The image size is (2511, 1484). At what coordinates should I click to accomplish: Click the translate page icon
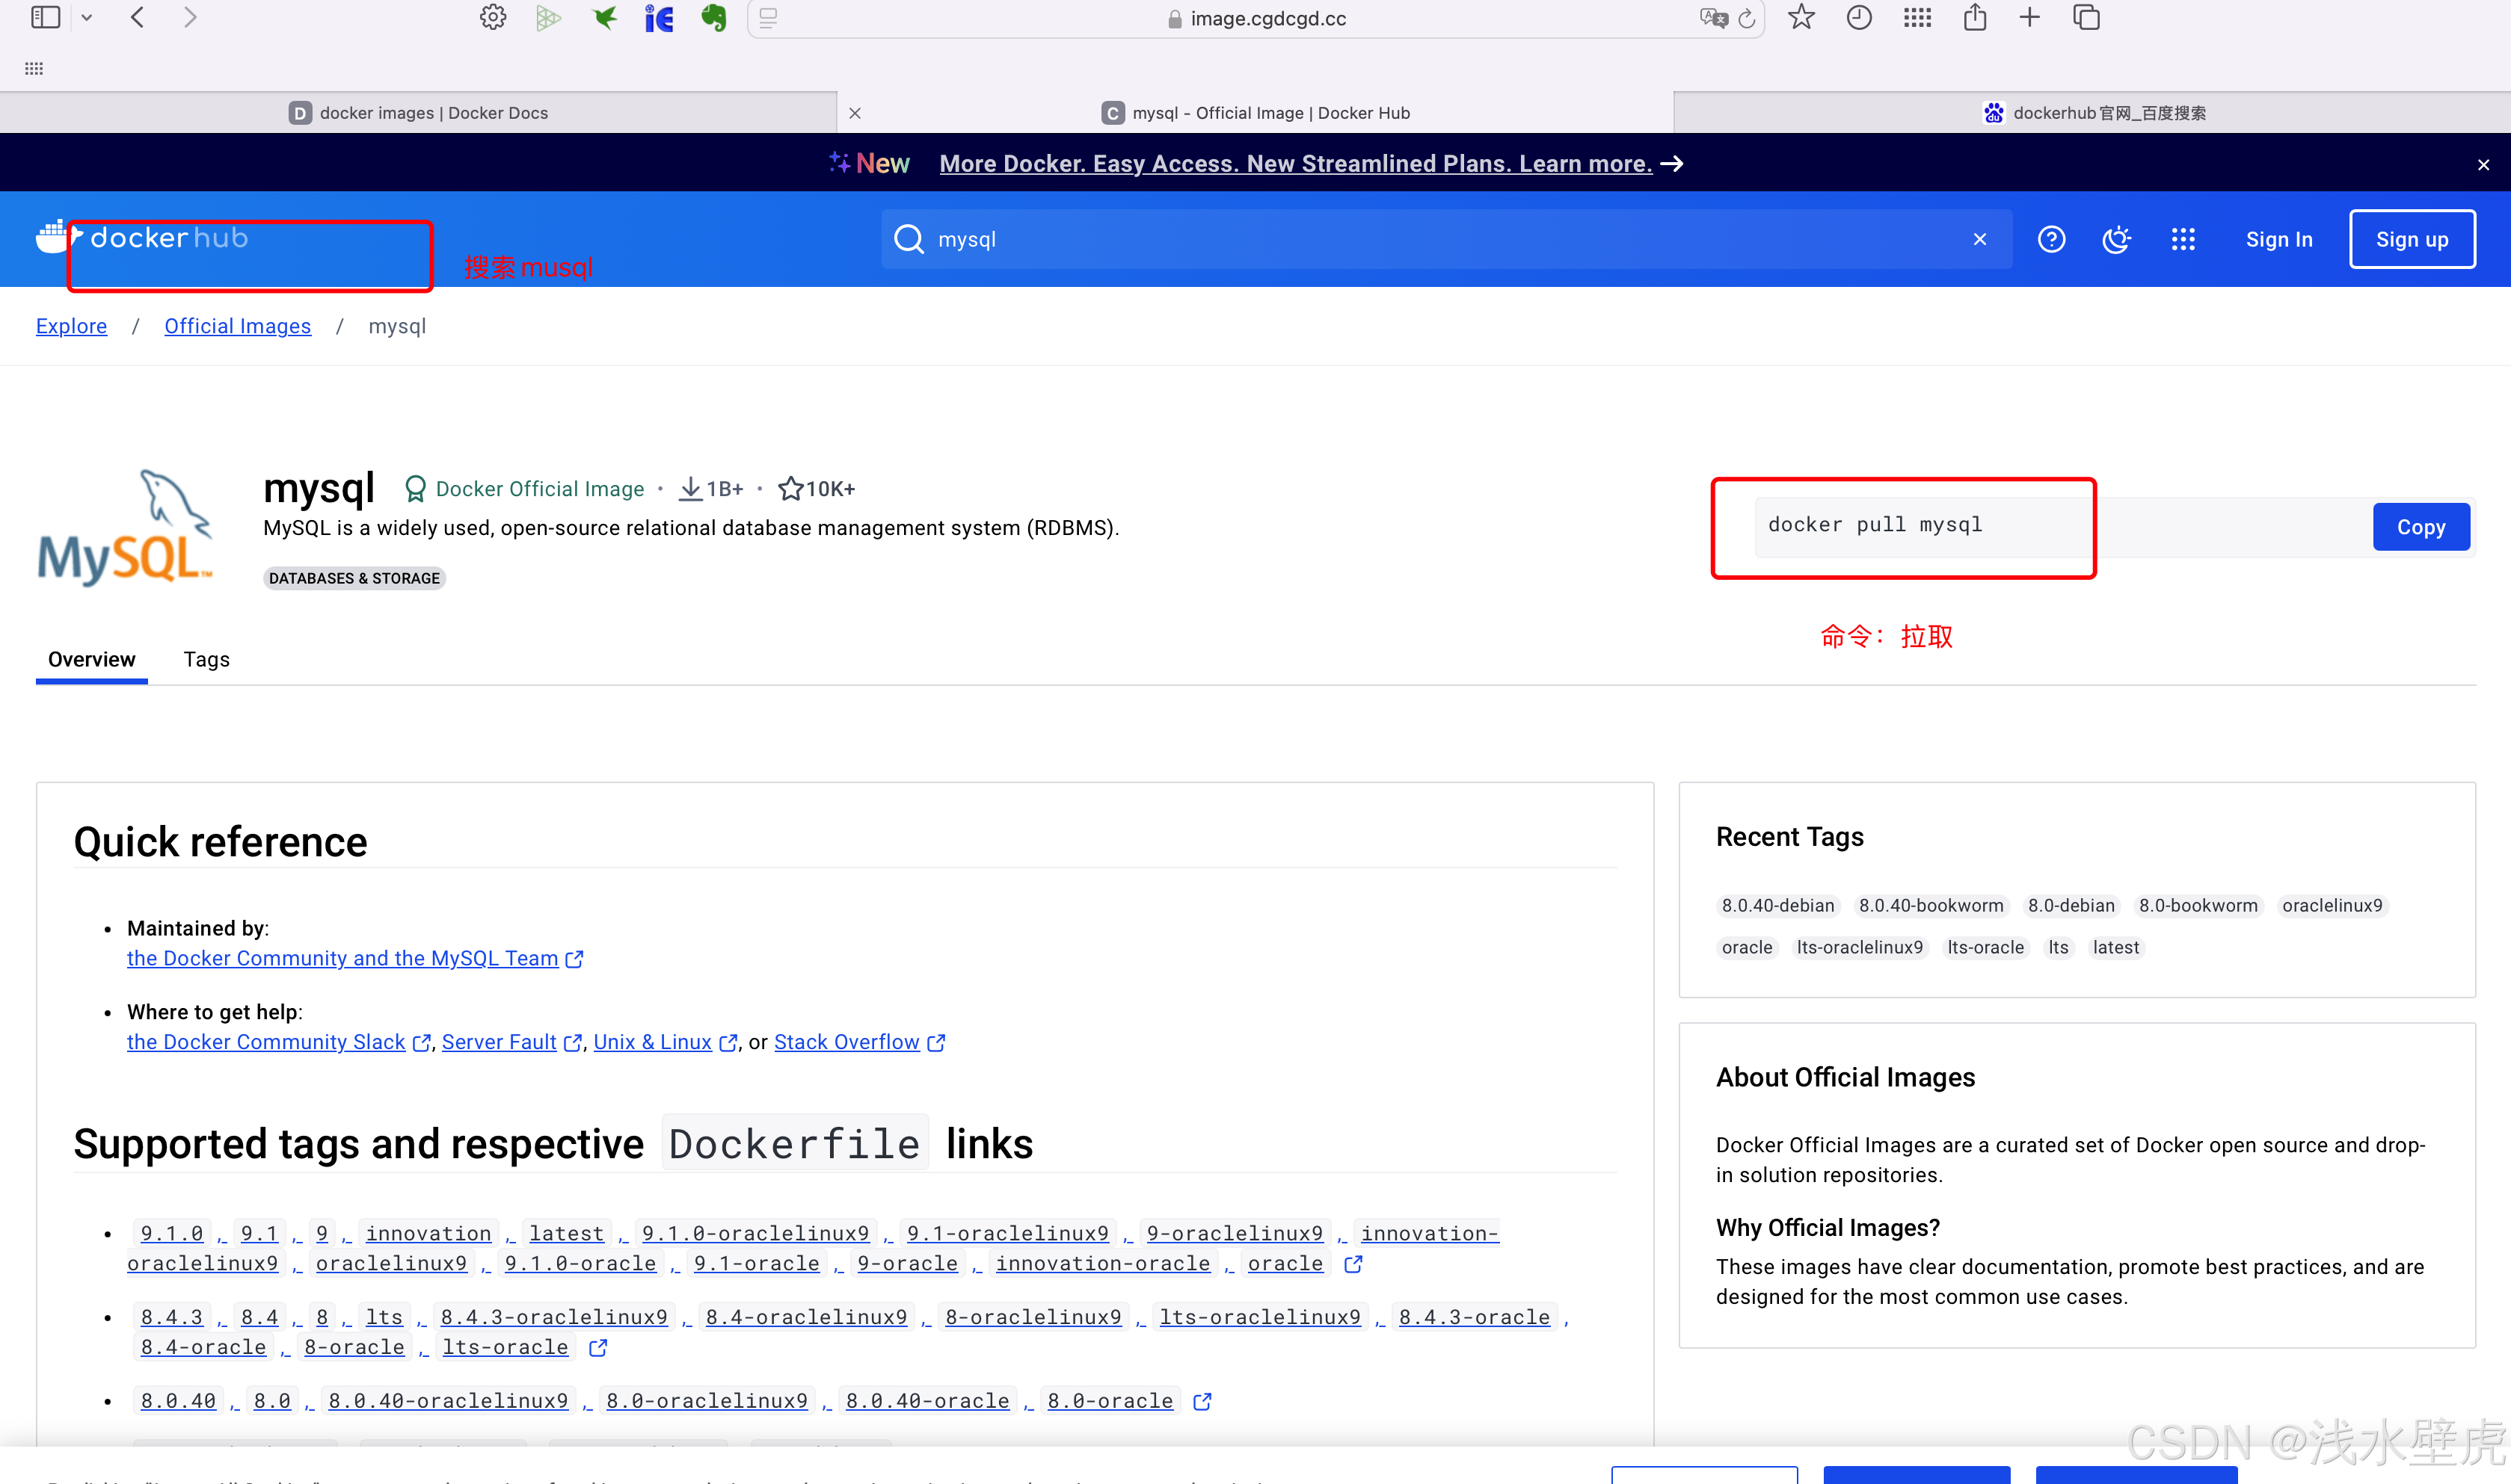1714,18
